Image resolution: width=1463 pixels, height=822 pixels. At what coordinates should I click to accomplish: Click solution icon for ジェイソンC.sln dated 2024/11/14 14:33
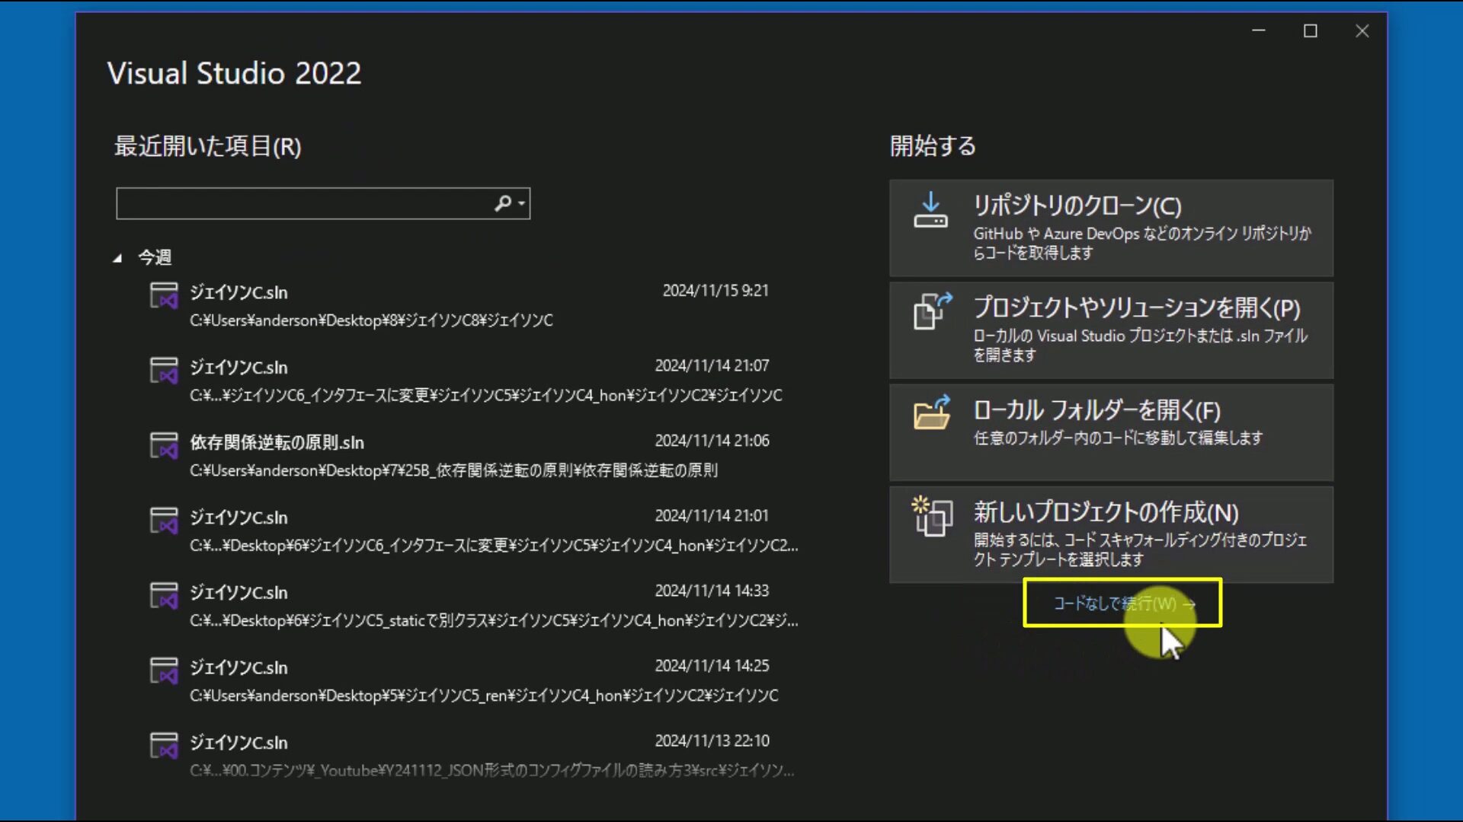[x=164, y=595]
